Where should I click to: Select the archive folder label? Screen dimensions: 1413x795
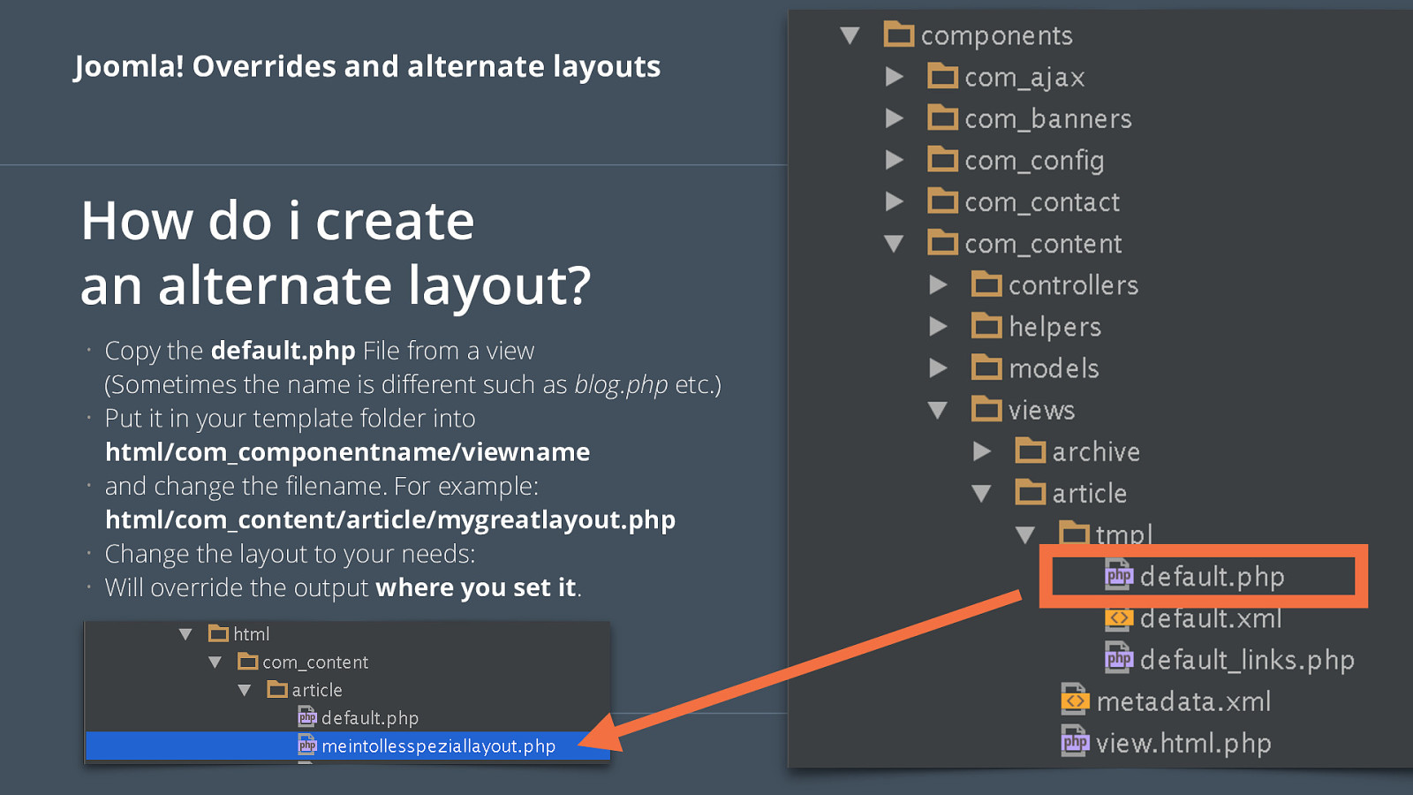(x=1096, y=451)
